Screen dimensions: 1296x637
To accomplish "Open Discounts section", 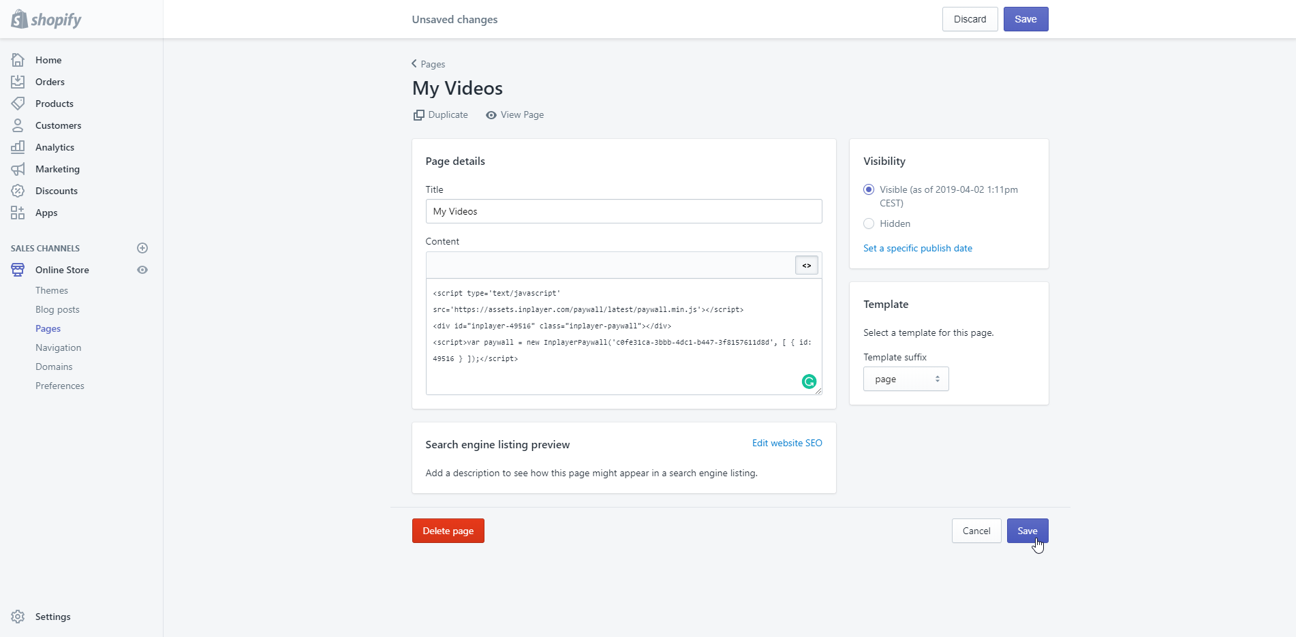I will pos(57,191).
